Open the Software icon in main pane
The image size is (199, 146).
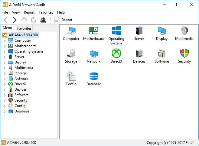[162, 53]
